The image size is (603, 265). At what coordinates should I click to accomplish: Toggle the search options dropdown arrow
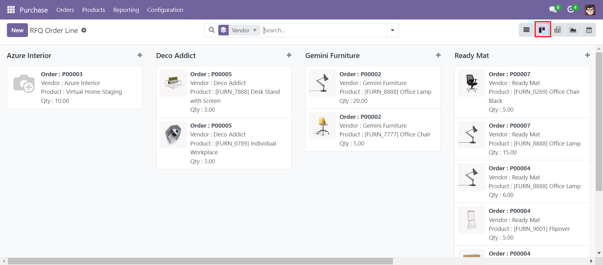393,30
